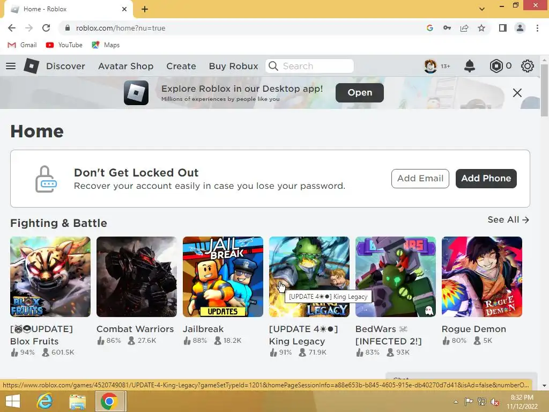View site info via the lock icon

coord(68,28)
